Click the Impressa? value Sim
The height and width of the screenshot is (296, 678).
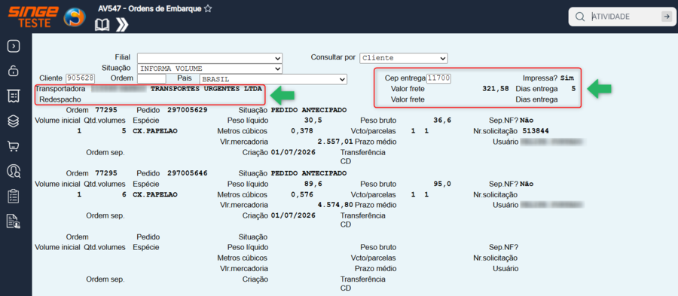(567, 78)
